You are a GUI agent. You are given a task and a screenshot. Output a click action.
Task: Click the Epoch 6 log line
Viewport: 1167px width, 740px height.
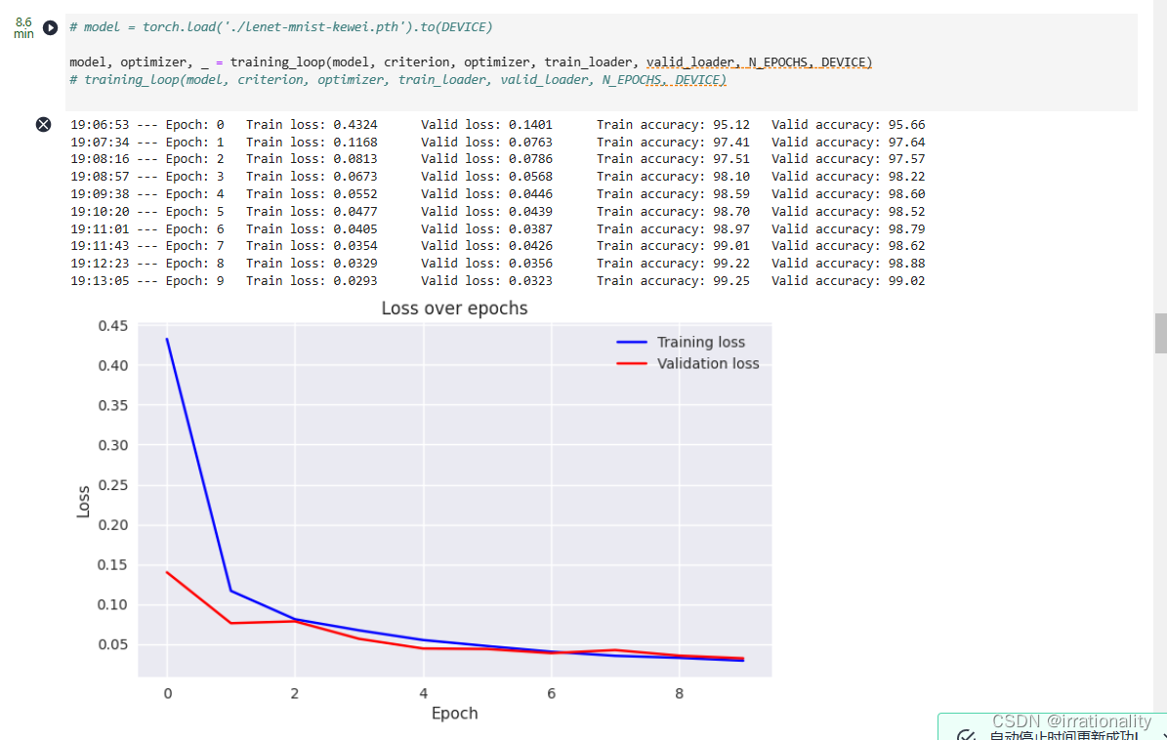coord(497,229)
